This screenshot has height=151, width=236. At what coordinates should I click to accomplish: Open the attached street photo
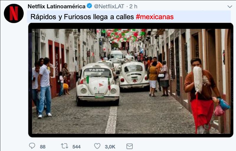[x=131, y=80]
